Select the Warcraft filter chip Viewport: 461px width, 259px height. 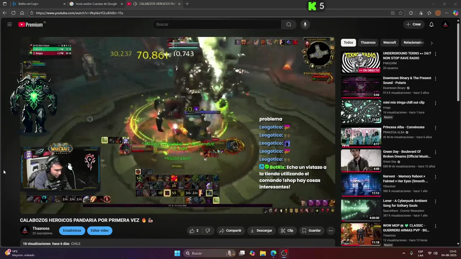pos(390,42)
